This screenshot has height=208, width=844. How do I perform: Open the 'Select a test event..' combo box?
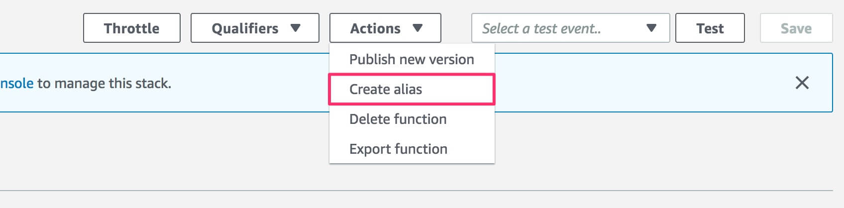click(570, 28)
